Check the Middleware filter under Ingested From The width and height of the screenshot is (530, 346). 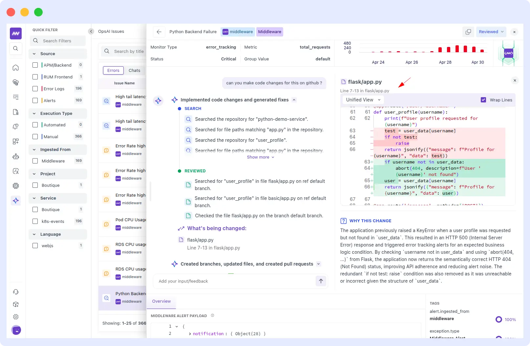35,161
